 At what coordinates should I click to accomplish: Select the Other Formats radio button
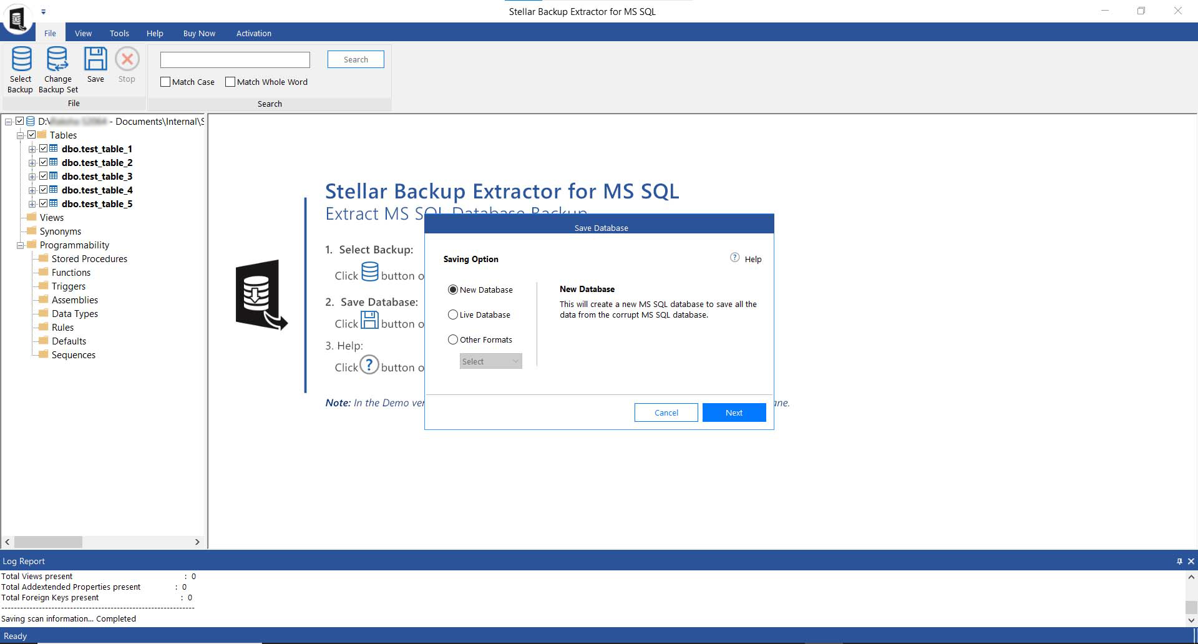(x=453, y=339)
